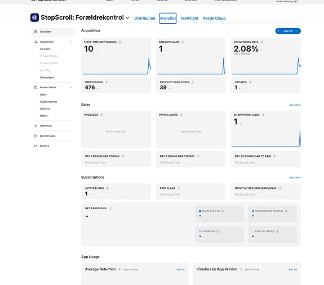Click the Monetization sidebar icon
Image resolution: width=324 pixels, height=285 pixels.
coord(35,87)
